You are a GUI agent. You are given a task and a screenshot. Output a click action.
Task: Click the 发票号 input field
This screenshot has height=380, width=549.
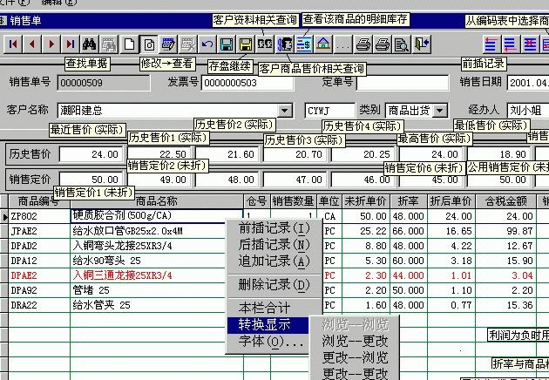tap(247, 83)
